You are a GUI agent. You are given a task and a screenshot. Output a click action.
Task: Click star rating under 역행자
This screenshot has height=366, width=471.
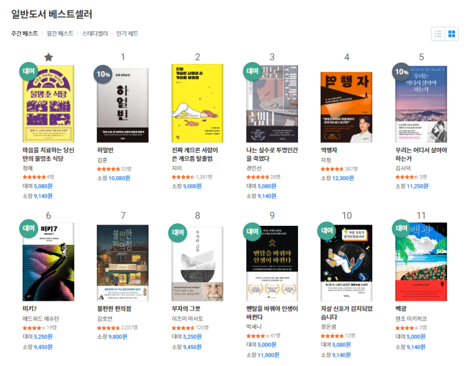[332, 169]
